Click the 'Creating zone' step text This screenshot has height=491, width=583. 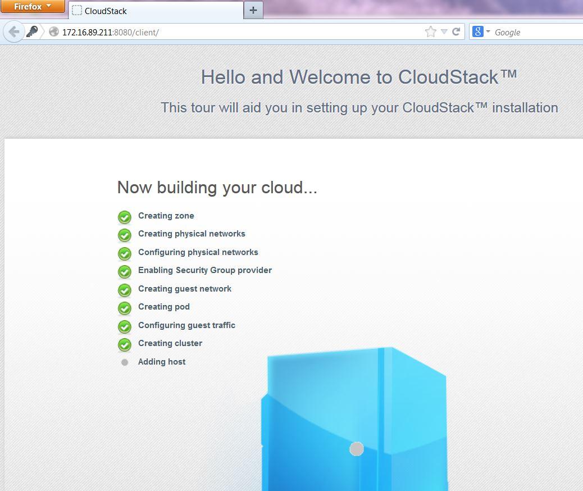click(166, 216)
